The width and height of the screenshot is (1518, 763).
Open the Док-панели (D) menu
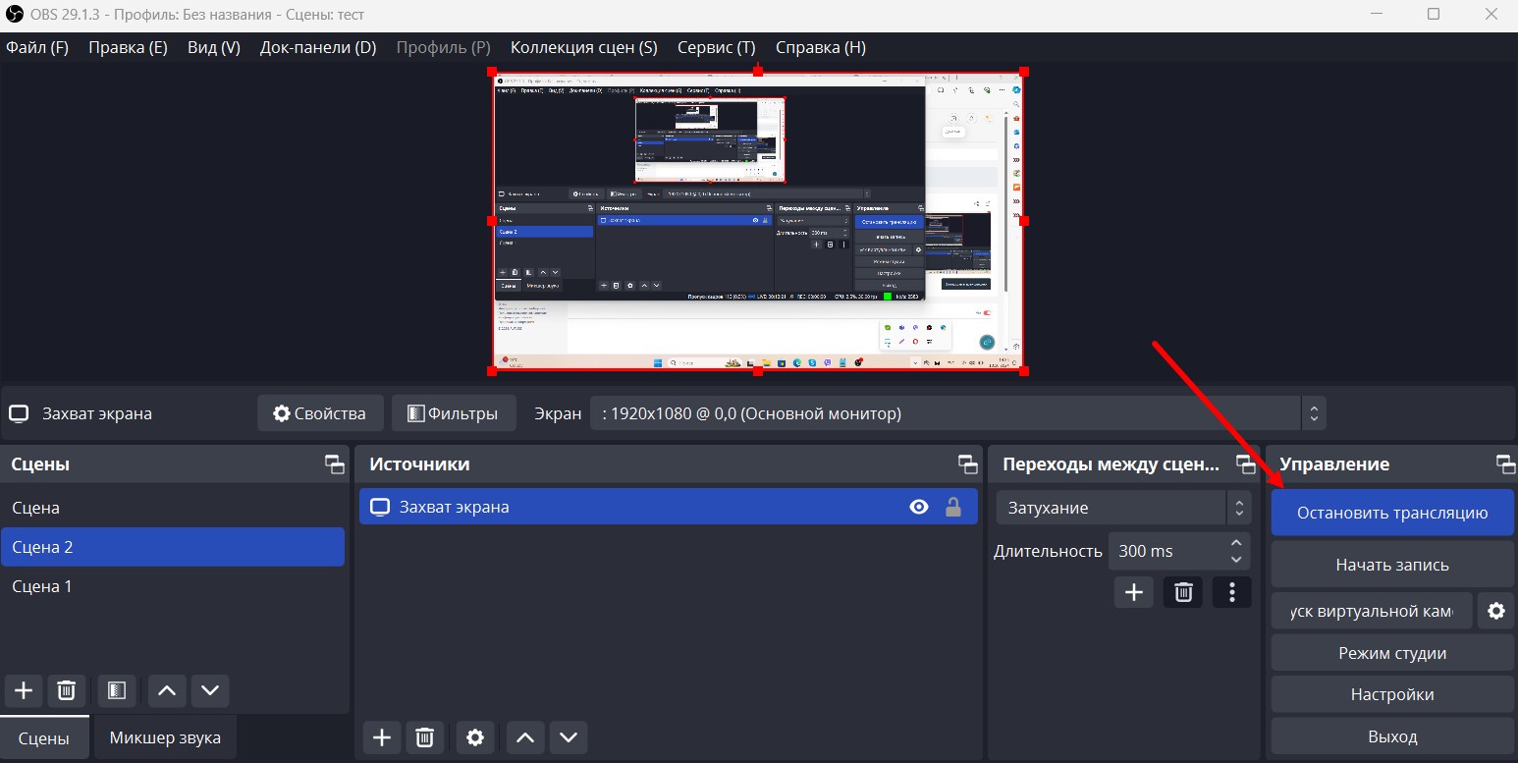tap(318, 47)
